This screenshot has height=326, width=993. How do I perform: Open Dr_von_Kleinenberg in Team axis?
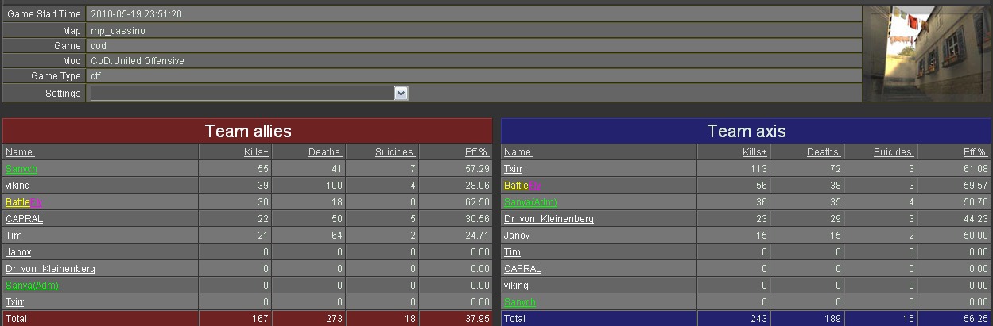click(x=549, y=219)
